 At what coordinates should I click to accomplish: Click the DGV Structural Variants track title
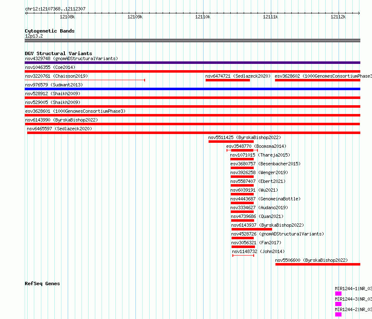(59, 53)
